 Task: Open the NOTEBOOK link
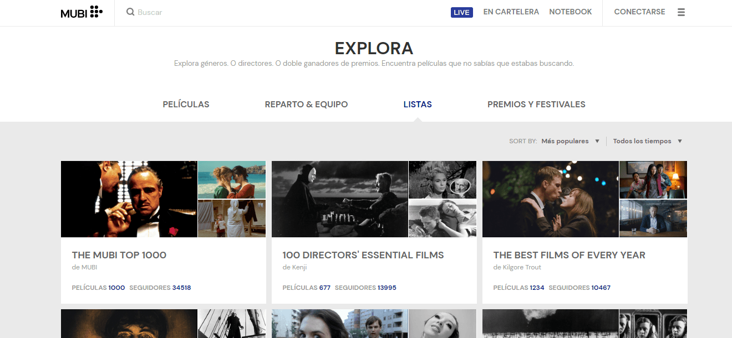[570, 12]
